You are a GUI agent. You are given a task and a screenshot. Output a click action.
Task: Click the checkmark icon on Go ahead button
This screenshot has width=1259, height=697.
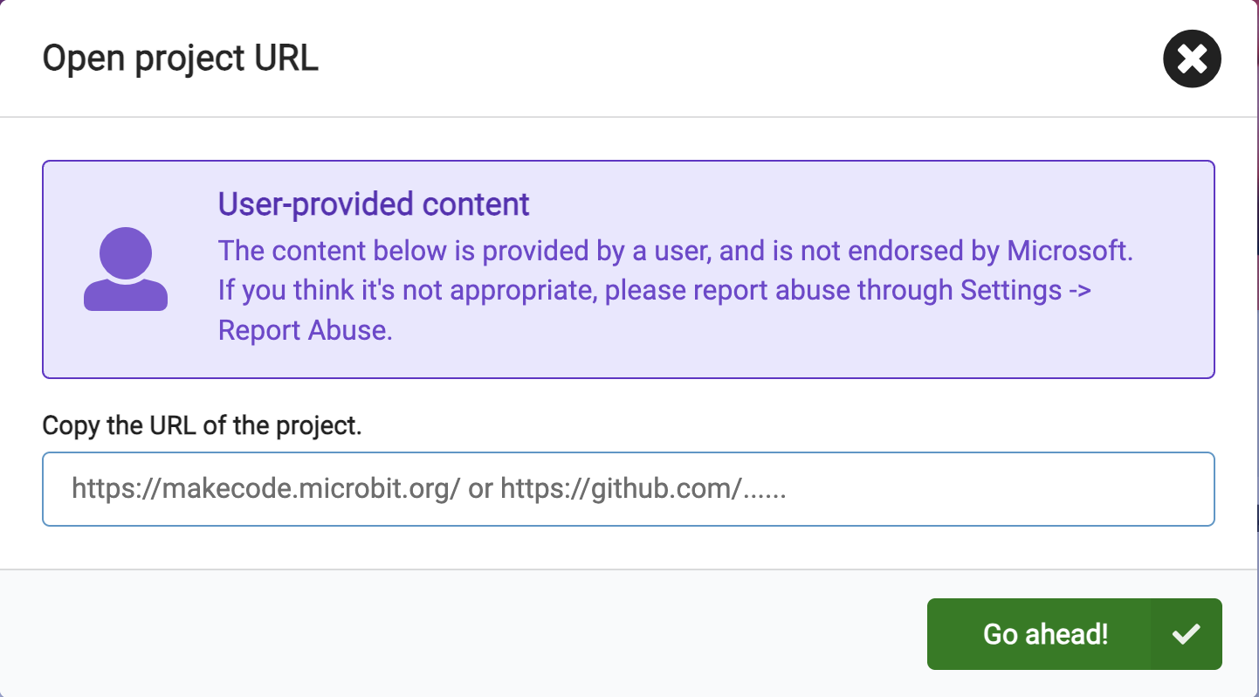(x=1186, y=634)
